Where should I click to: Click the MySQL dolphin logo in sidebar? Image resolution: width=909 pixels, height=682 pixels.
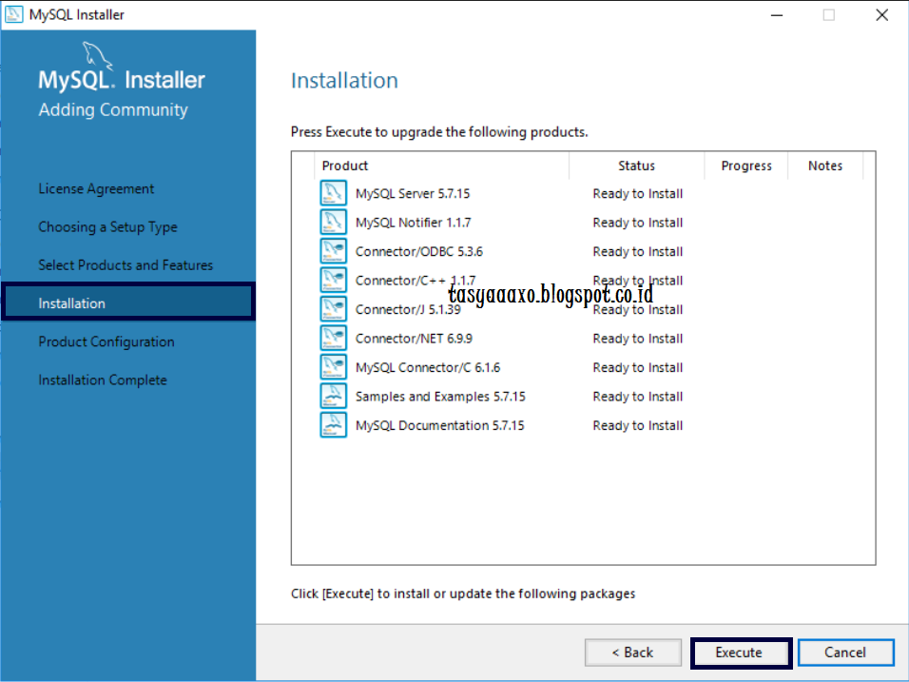point(97,56)
